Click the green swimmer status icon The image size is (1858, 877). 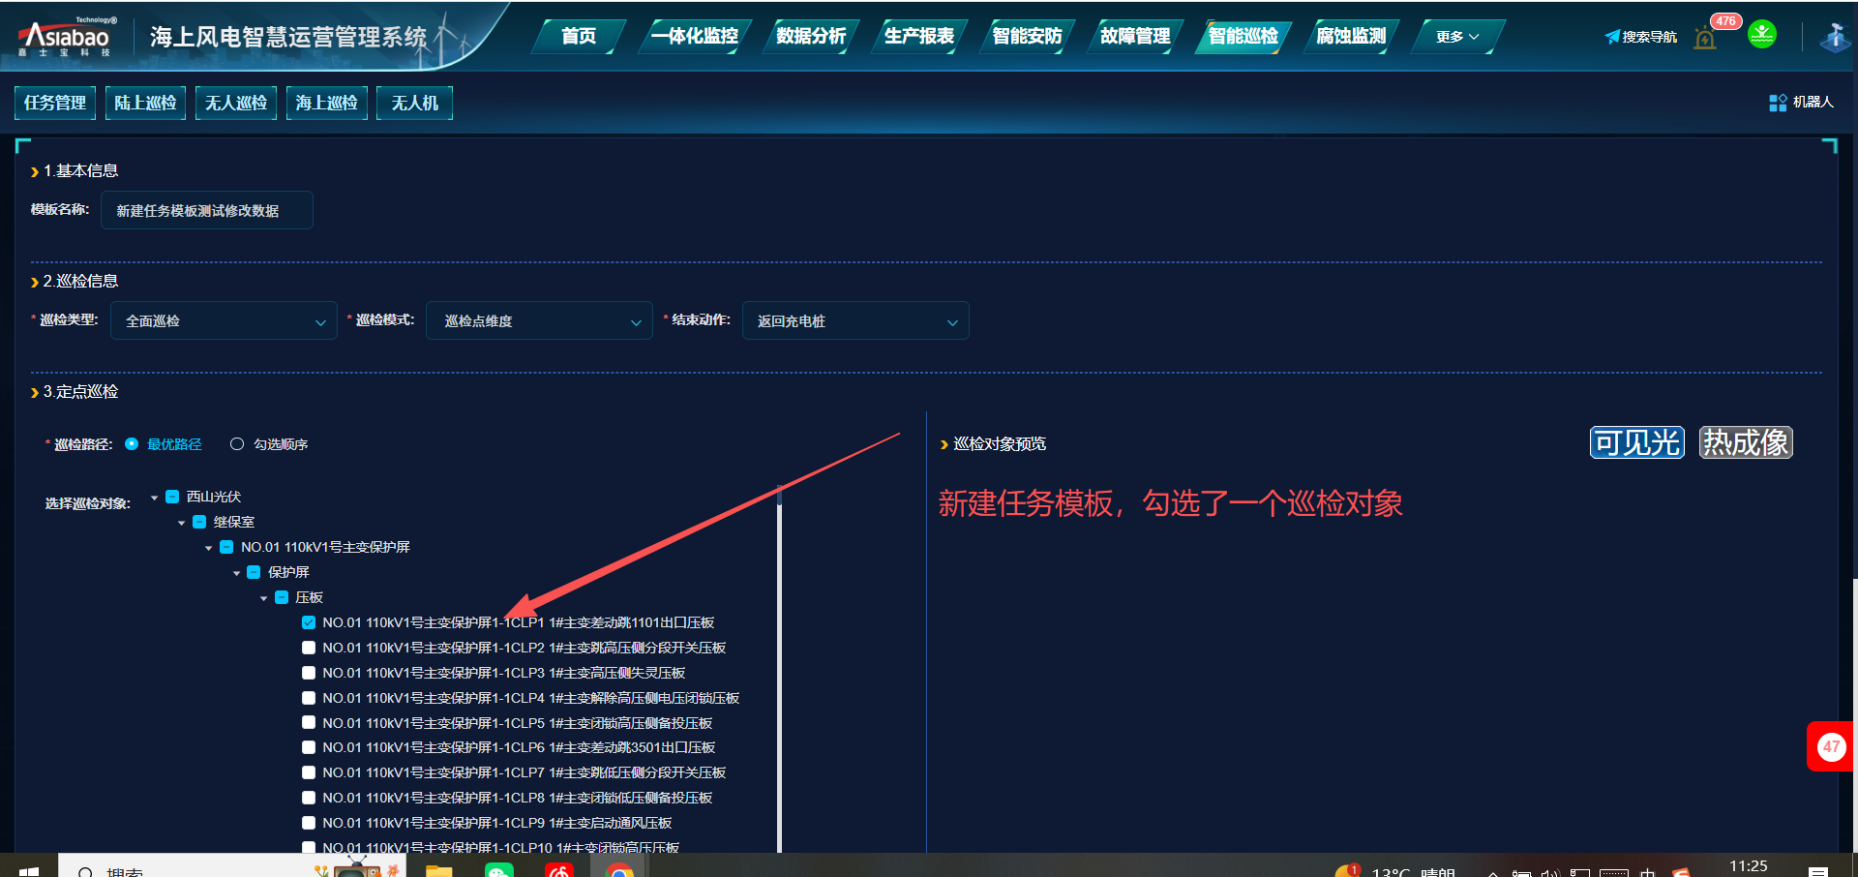(x=1761, y=35)
